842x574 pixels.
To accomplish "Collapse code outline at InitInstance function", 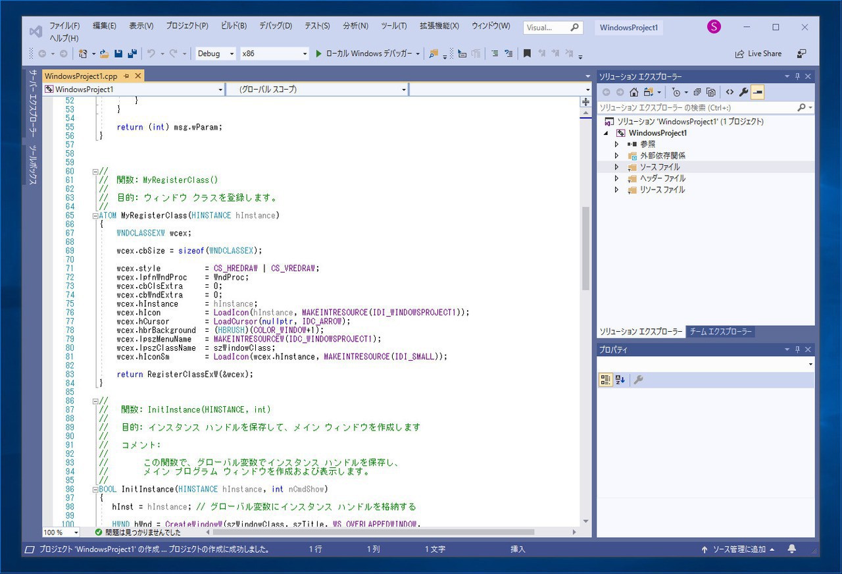I will [x=95, y=489].
